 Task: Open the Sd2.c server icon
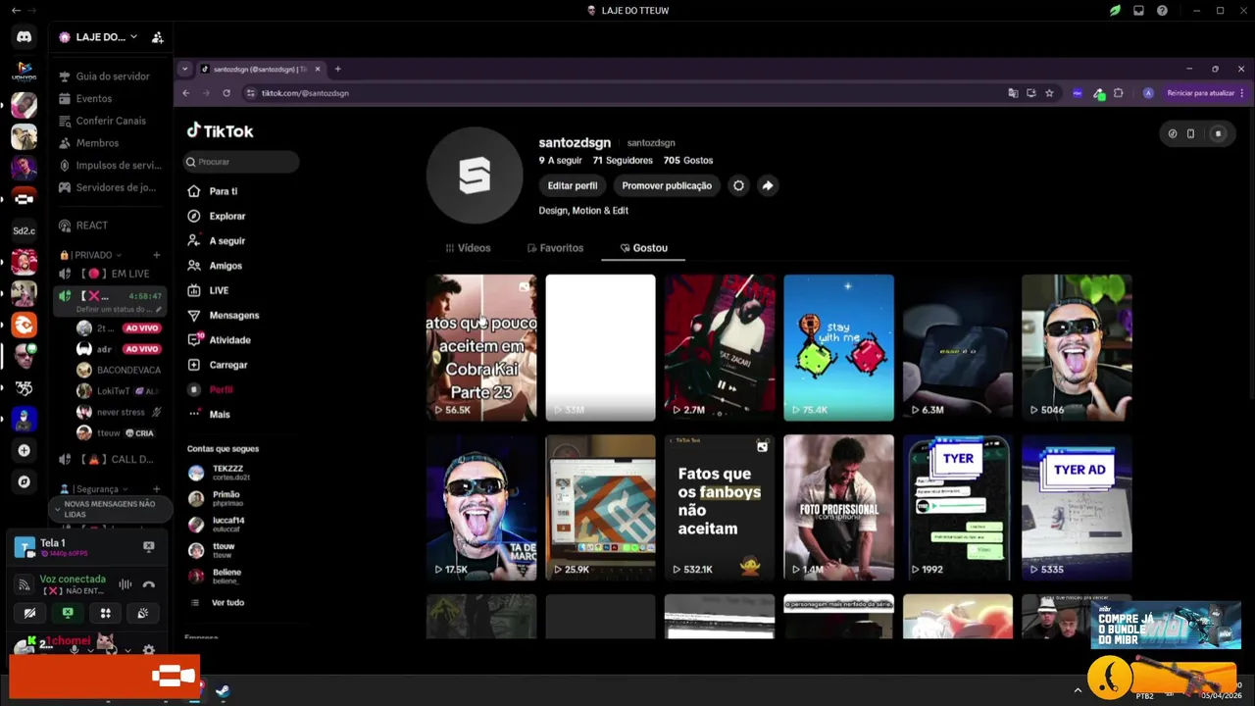click(x=24, y=230)
